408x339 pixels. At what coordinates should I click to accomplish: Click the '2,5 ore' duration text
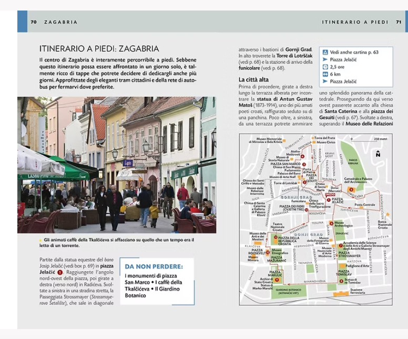pyautogui.click(x=337, y=67)
